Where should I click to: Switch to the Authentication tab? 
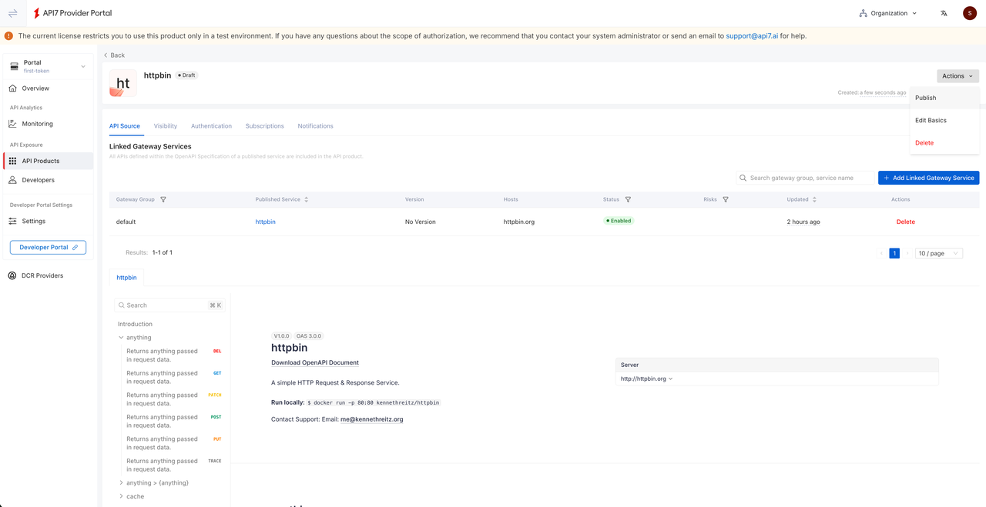pyautogui.click(x=211, y=125)
